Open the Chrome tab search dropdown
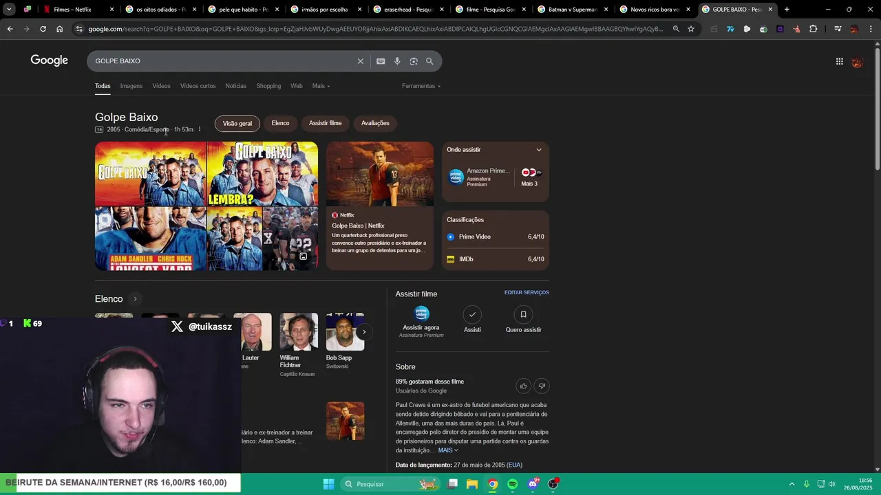Image resolution: width=881 pixels, height=495 pixels. (9, 10)
